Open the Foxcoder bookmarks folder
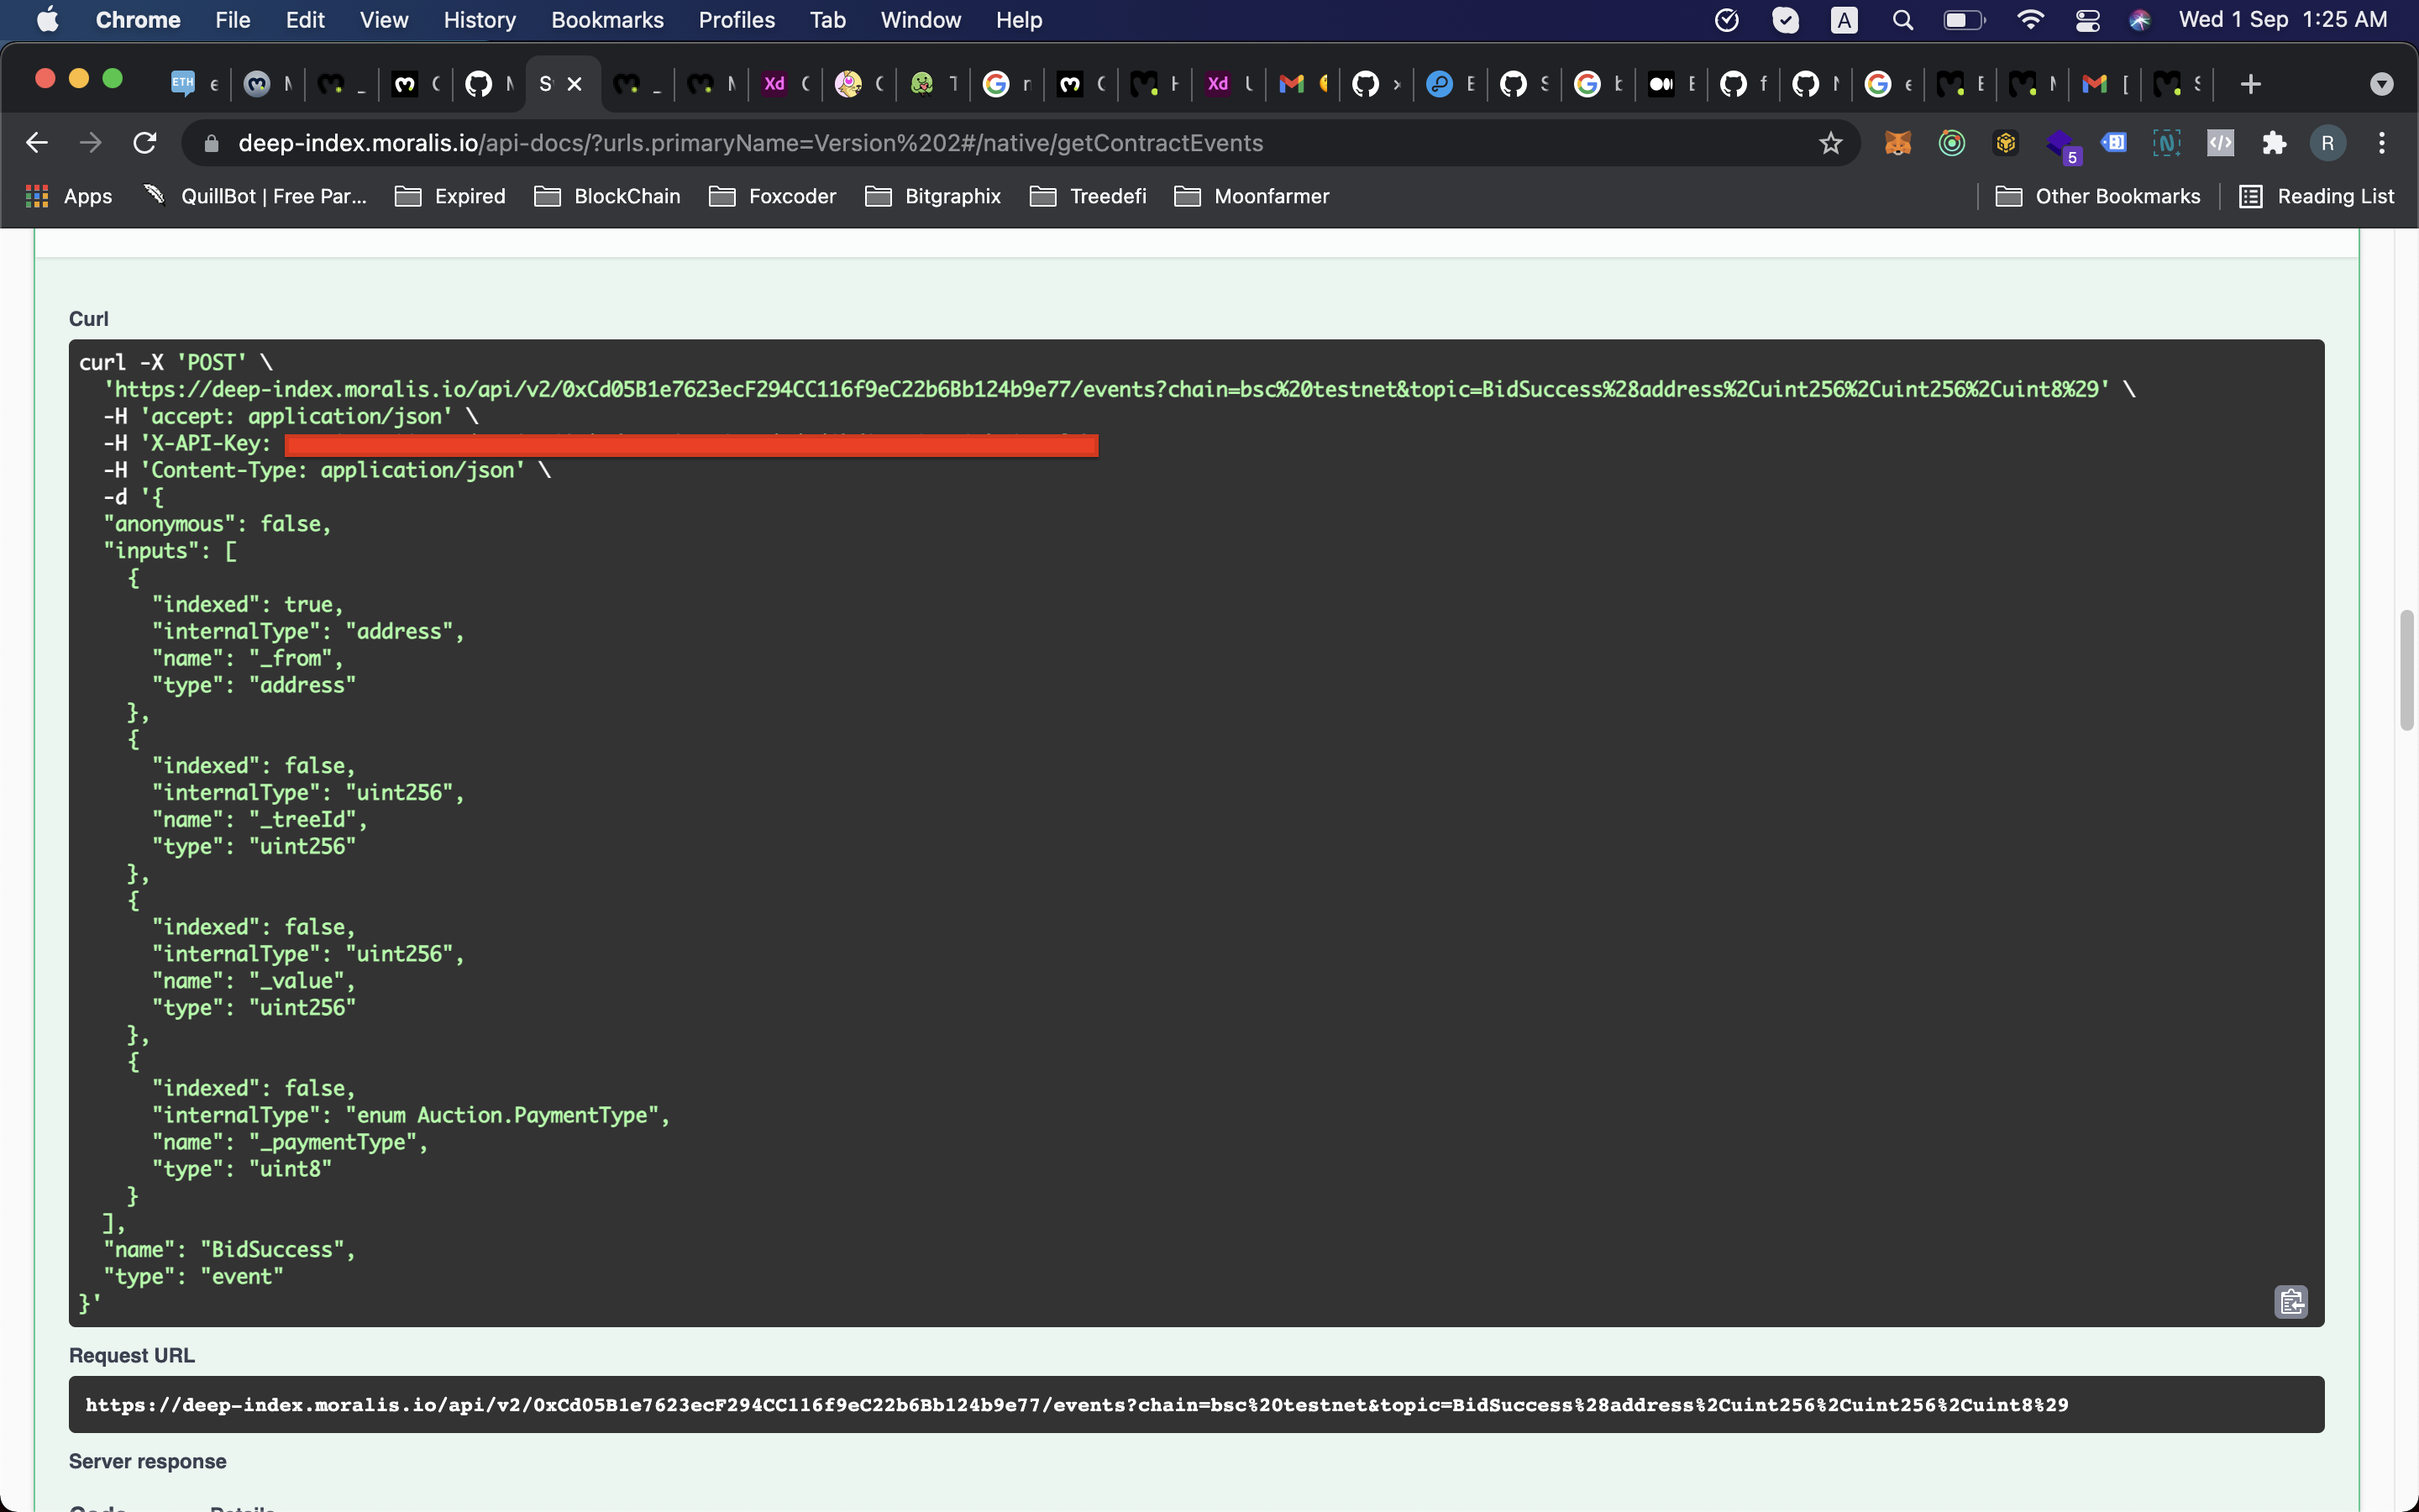 point(772,196)
